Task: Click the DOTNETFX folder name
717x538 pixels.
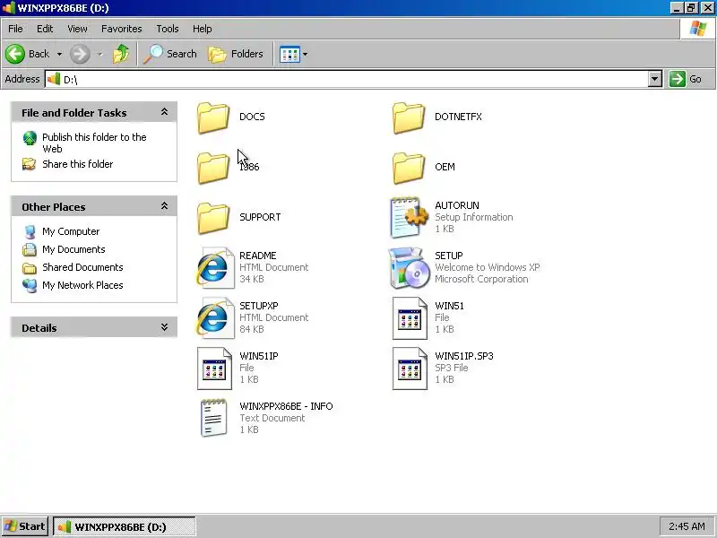Action: (x=458, y=117)
